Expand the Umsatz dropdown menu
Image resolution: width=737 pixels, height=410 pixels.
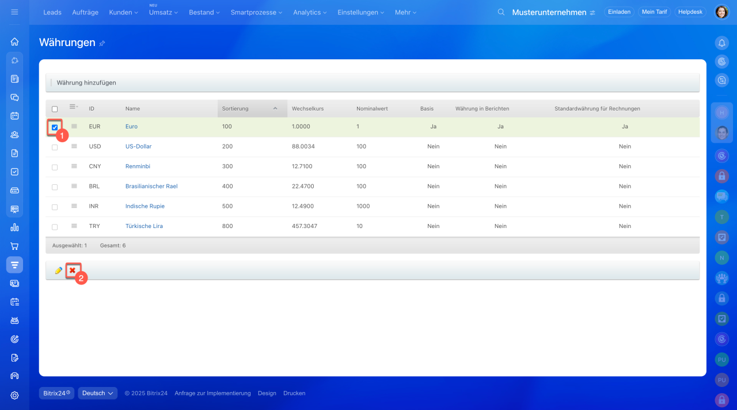point(164,12)
